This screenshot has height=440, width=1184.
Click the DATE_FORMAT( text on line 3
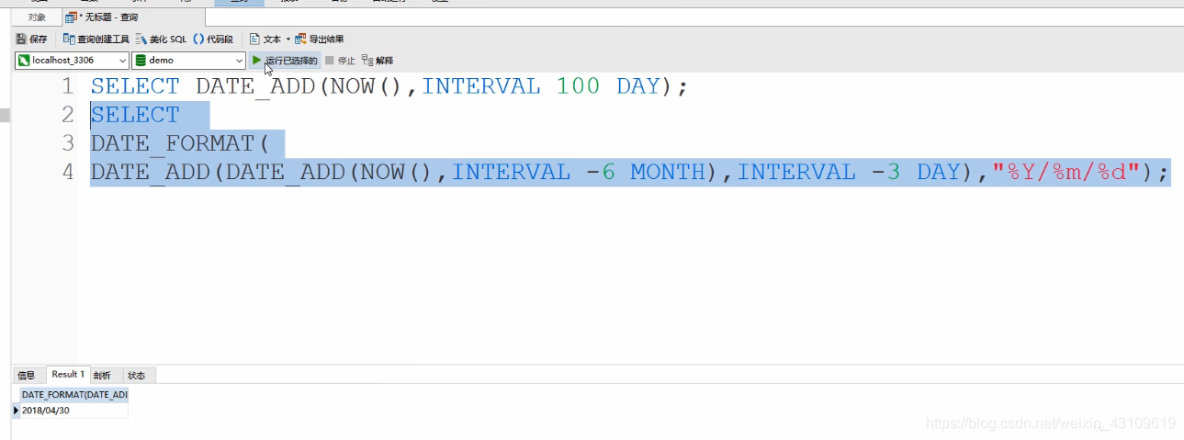[x=179, y=143]
